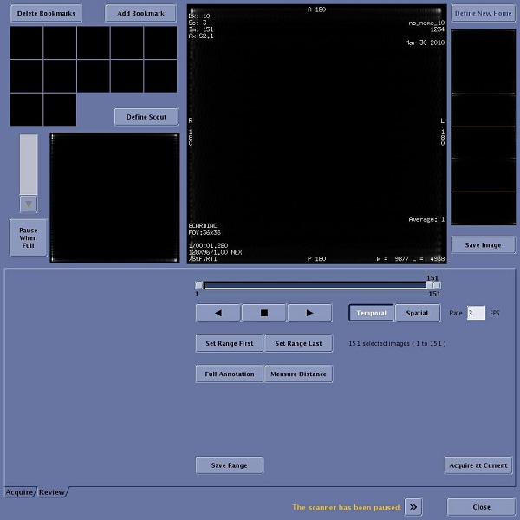Click the FPS rate input field
Viewport: 520px width, 520px height.
pyautogui.click(x=476, y=313)
